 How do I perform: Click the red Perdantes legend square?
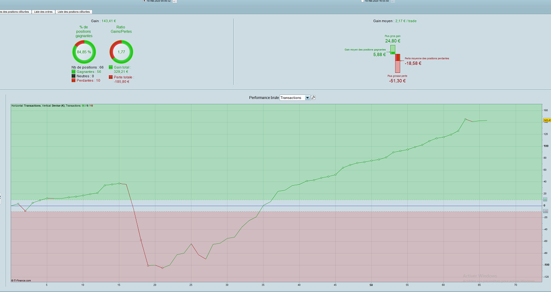pyautogui.click(x=73, y=81)
